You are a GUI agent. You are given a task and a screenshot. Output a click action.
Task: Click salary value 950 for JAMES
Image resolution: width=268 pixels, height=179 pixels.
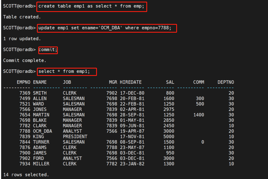(170, 153)
